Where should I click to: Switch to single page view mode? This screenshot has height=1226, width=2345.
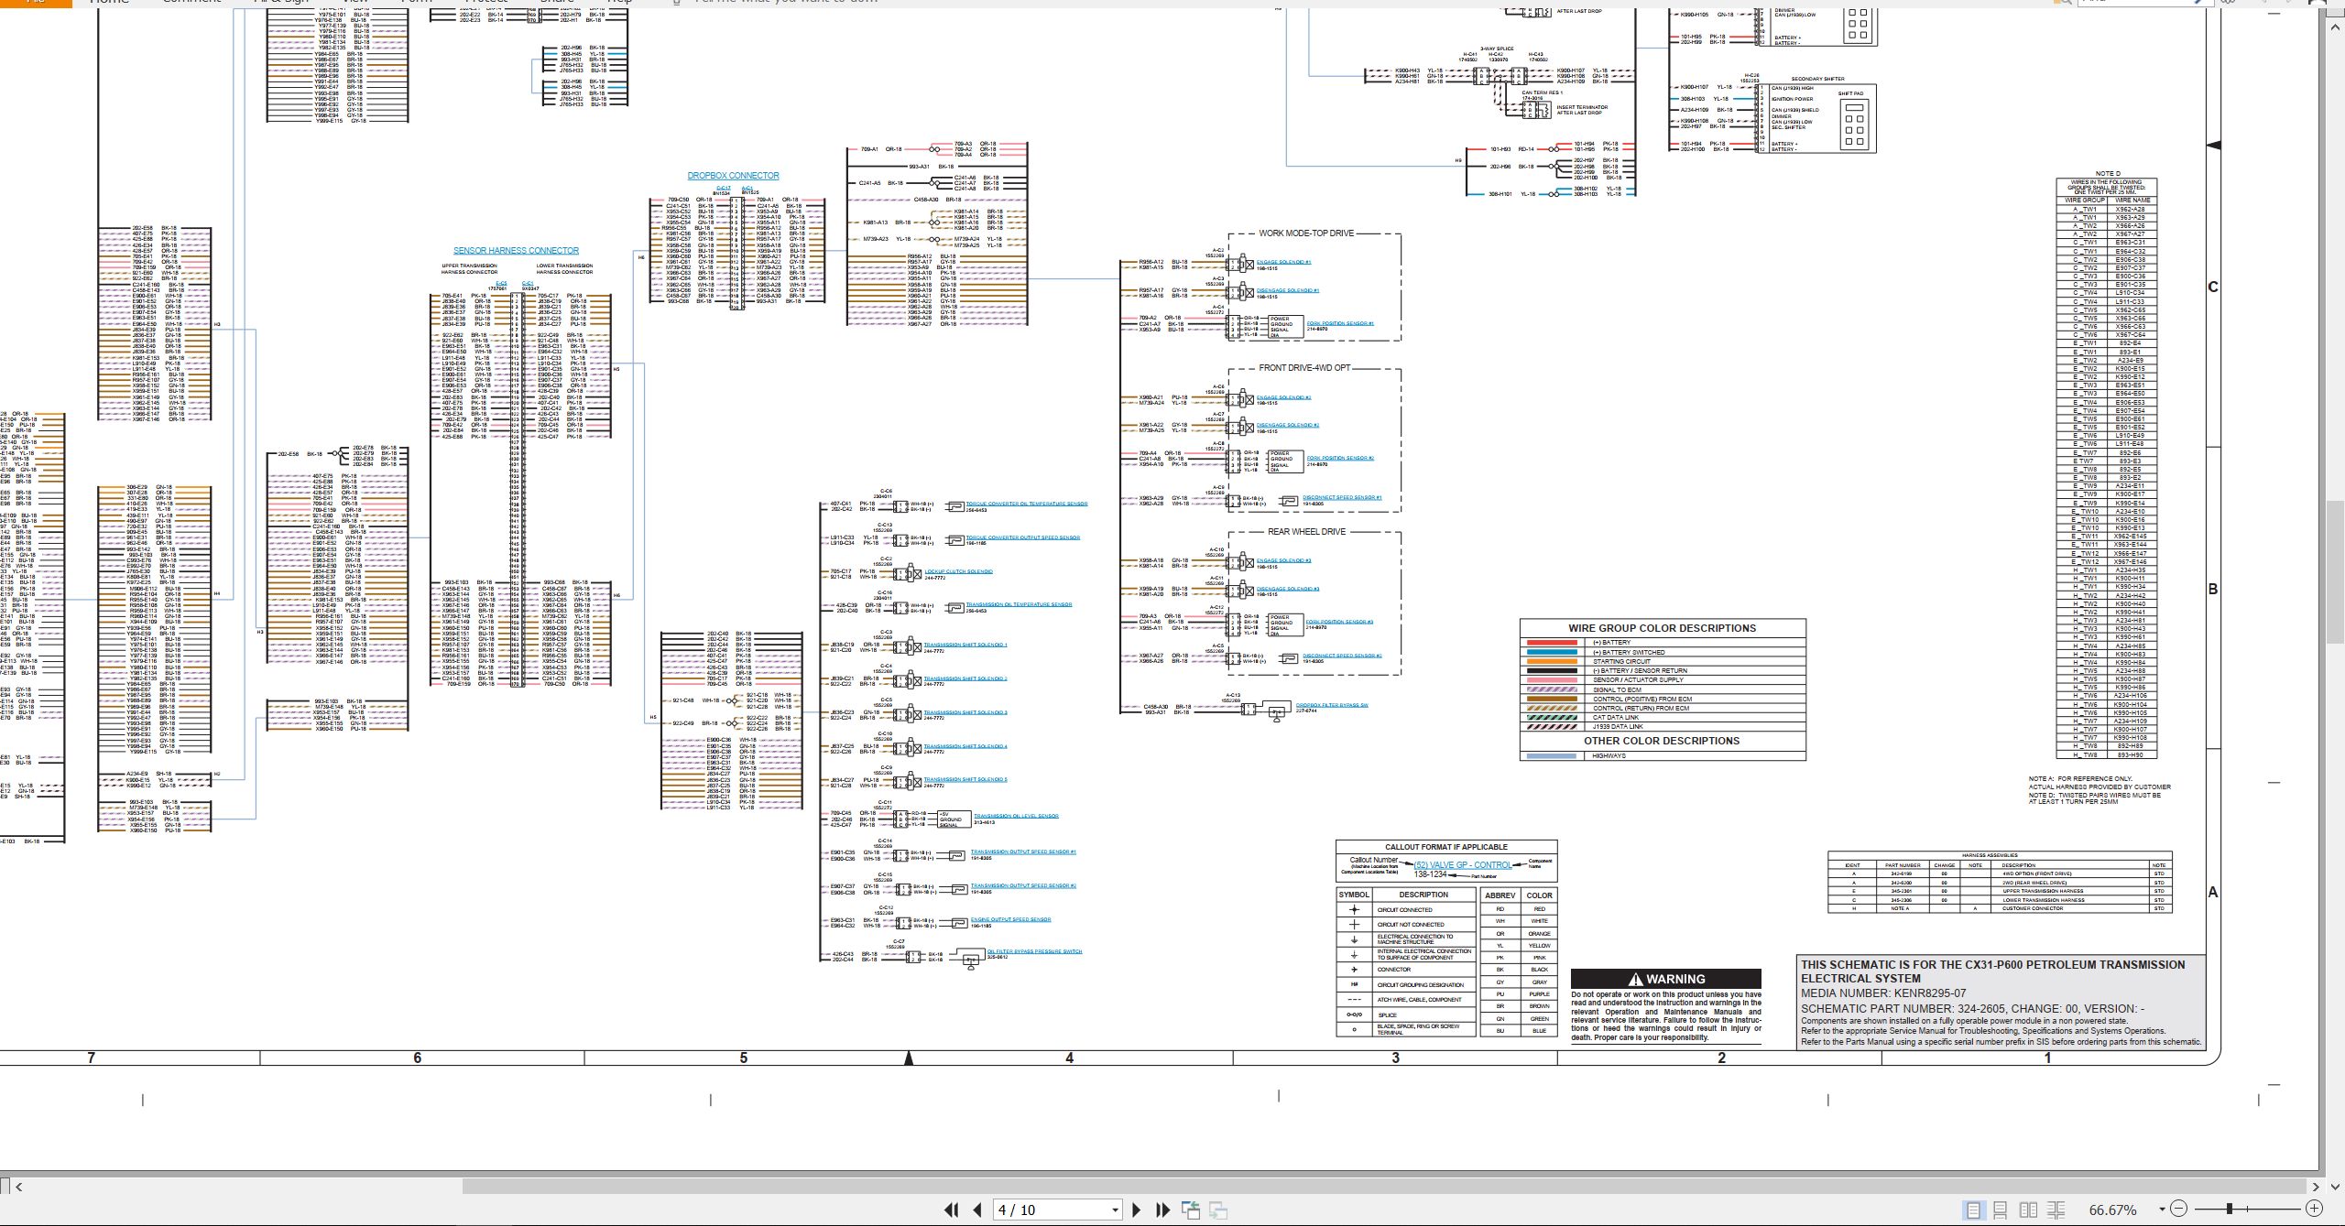click(1973, 1210)
